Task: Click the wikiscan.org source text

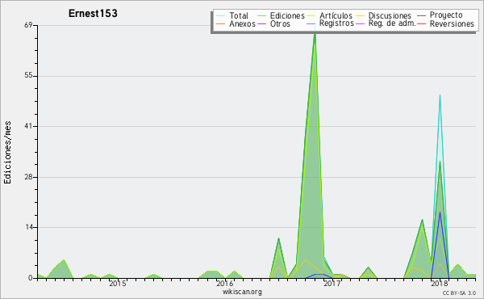Action: point(242,292)
